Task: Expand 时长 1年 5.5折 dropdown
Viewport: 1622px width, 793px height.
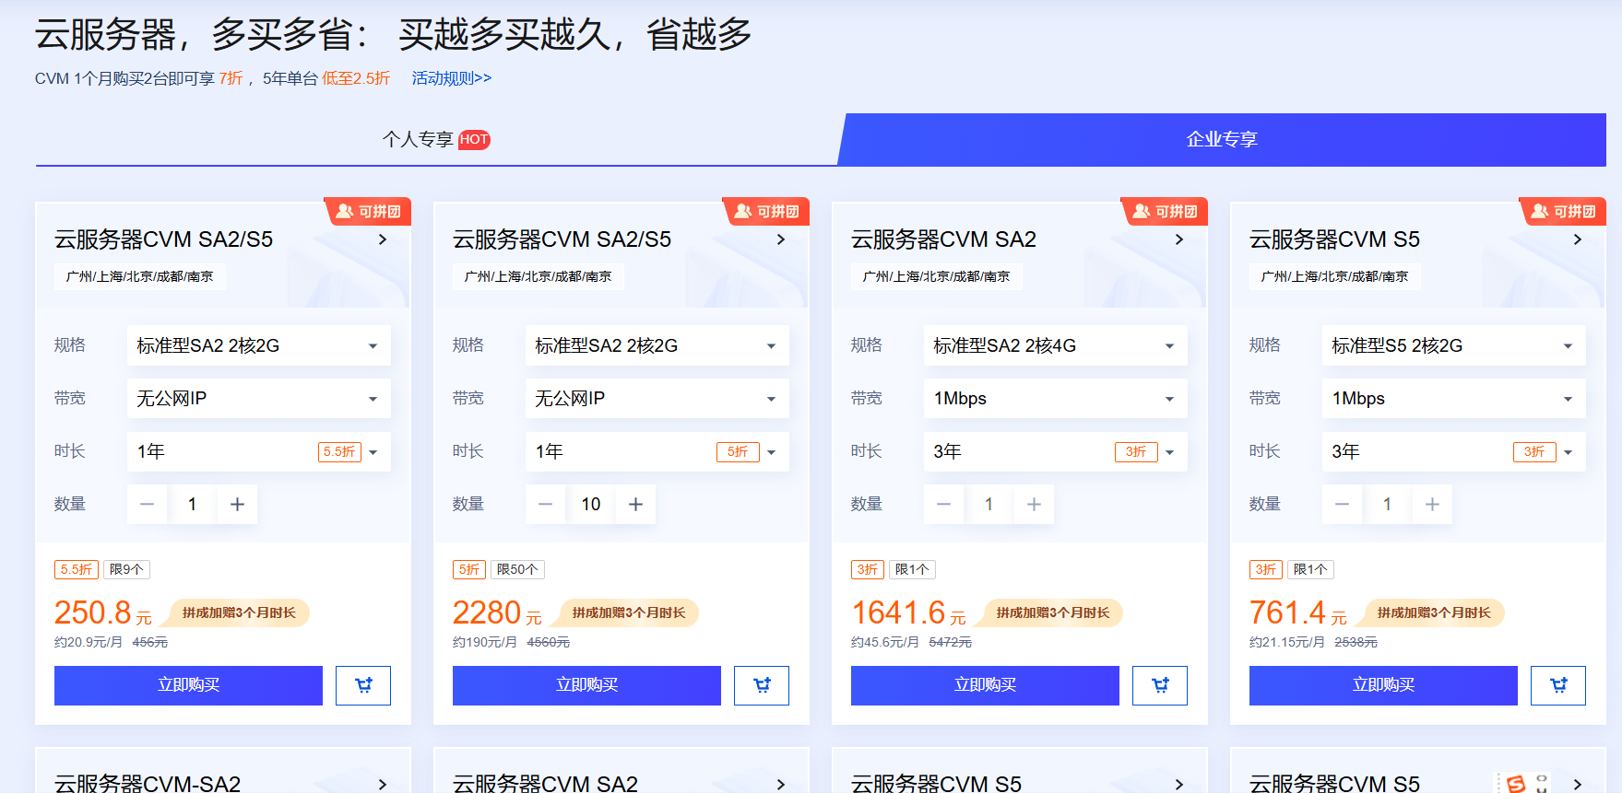Action: click(x=259, y=451)
